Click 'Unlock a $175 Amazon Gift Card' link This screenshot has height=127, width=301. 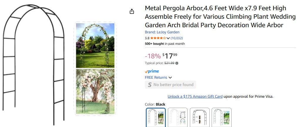point(195,96)
